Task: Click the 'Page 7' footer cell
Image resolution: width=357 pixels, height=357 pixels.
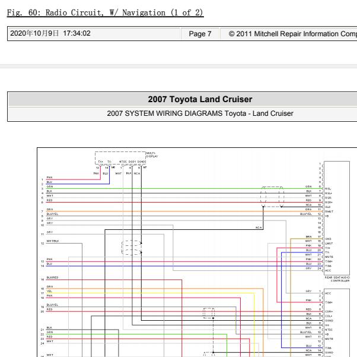Action: (x=200, y=34)
